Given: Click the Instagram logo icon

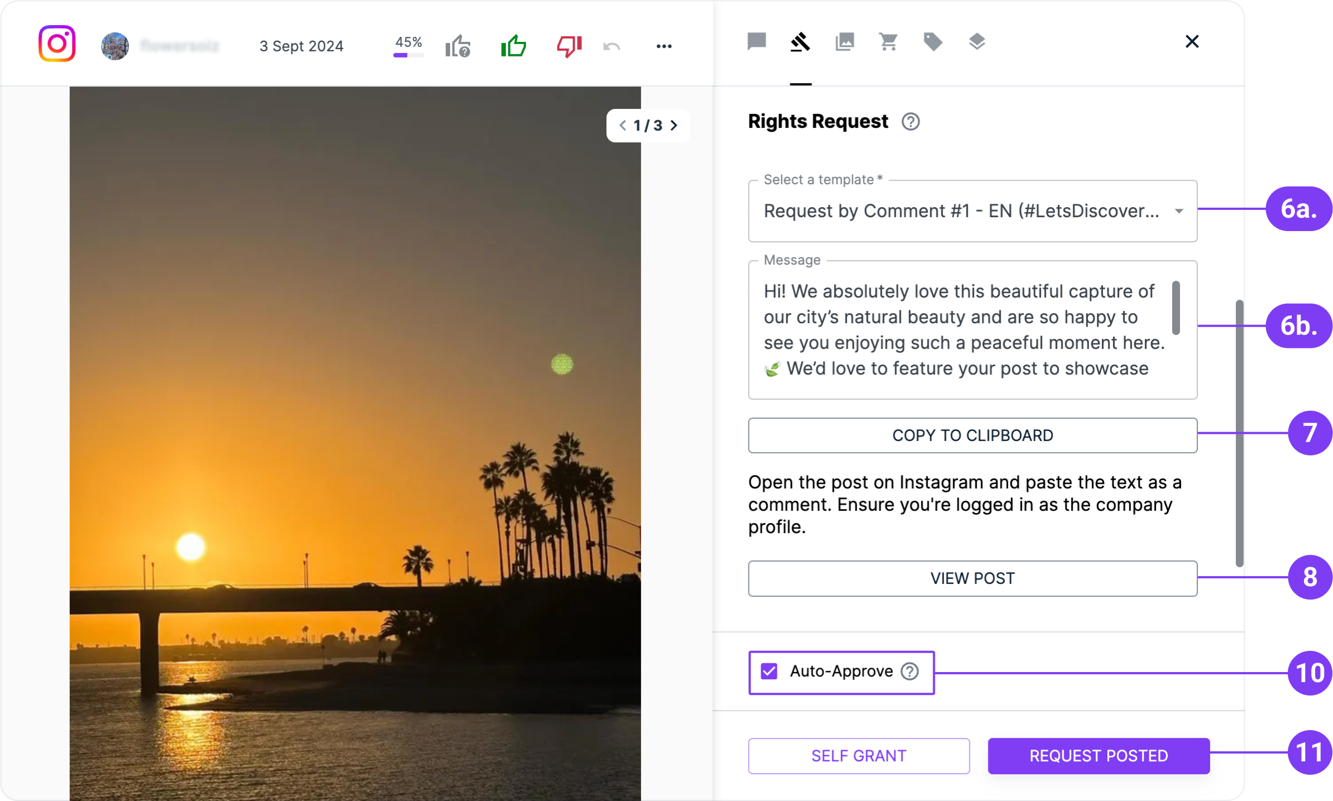Looking at the screenshot, I should pyautogui.click(x=57, y=44).
